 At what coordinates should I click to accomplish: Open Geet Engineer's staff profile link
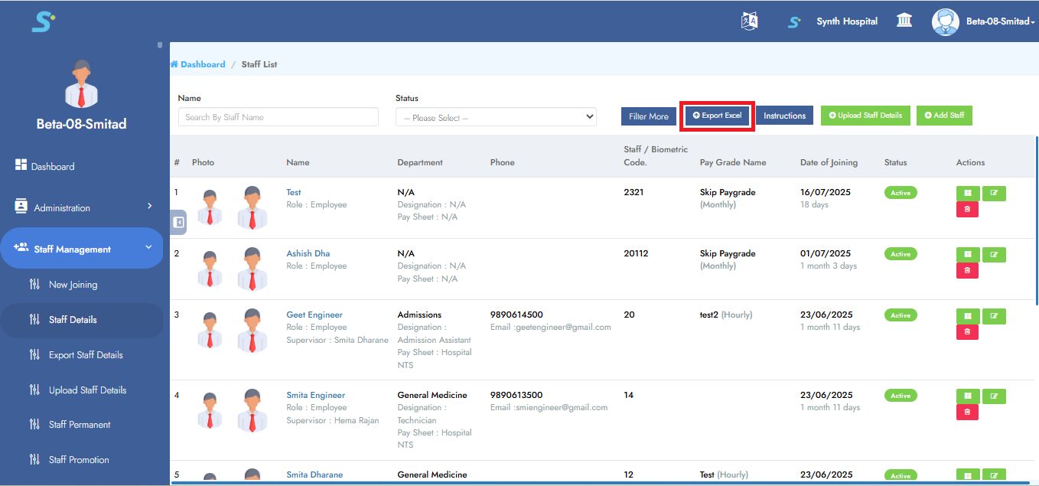point(314,314)
